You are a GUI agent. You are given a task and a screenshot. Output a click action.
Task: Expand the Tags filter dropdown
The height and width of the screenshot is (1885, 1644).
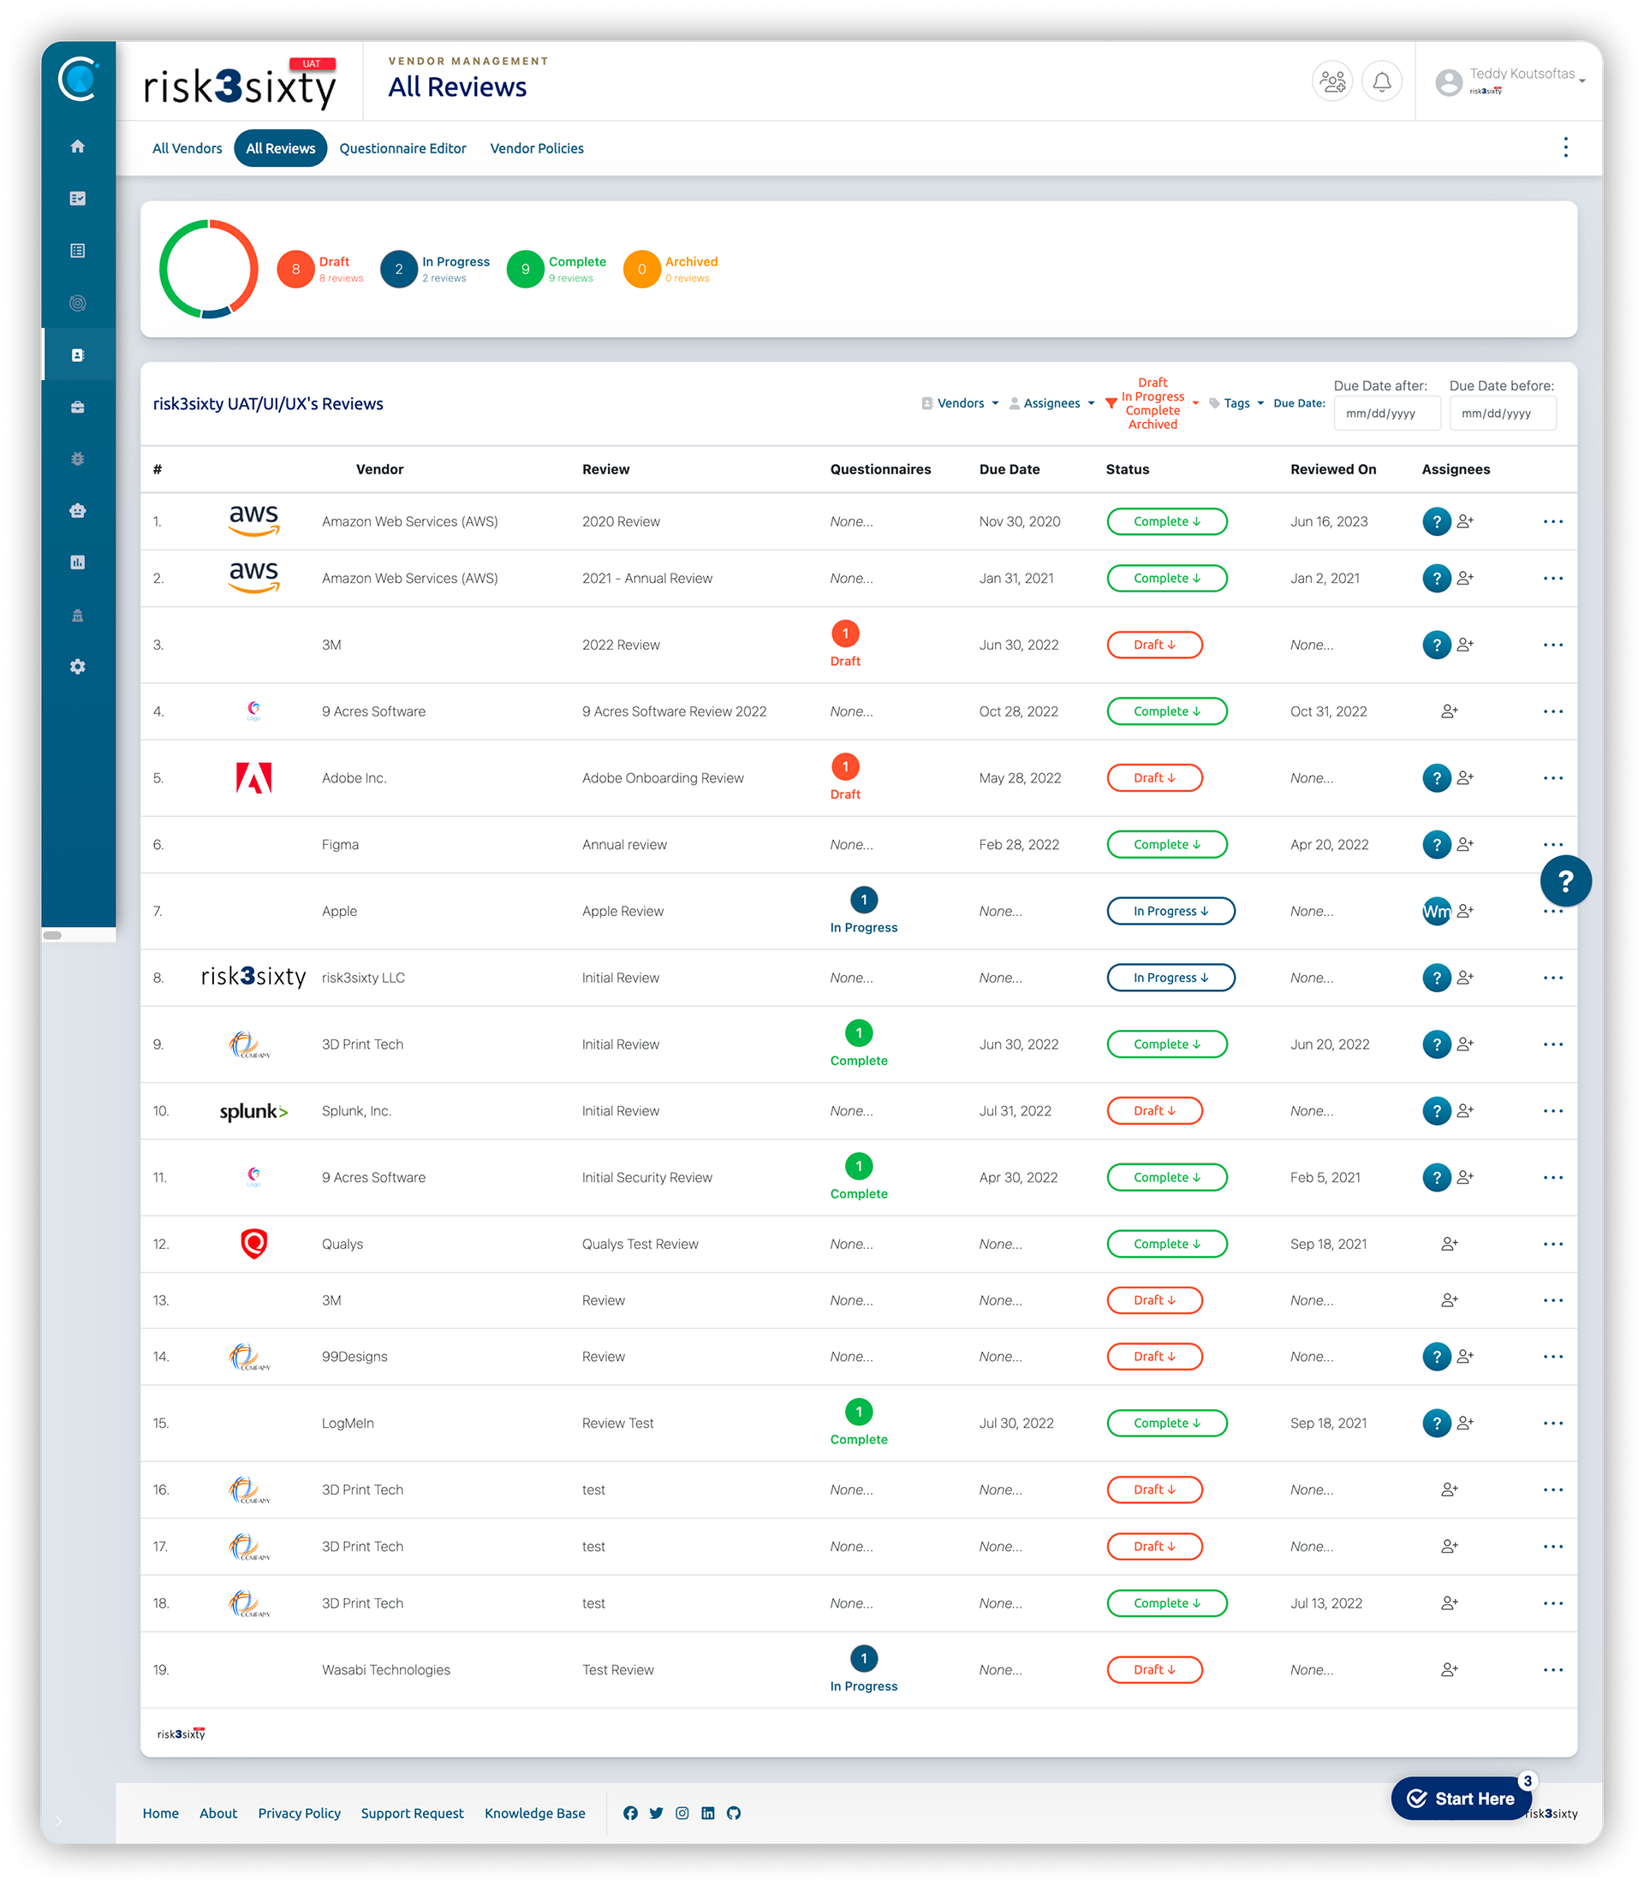[x=1236, y=403]
